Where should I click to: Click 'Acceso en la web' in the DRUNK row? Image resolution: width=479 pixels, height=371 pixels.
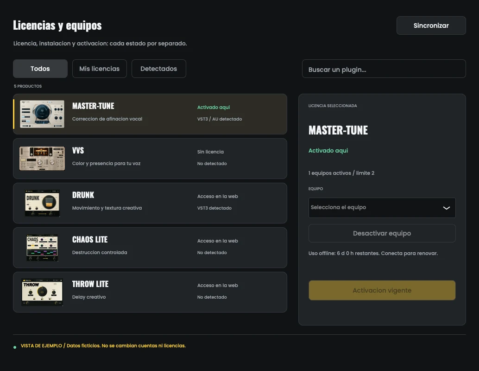pyautogui.click(x=218, y=196)
